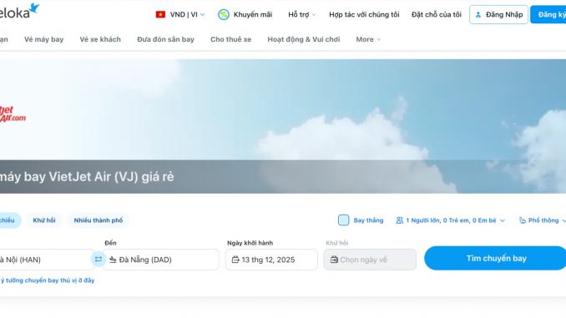The height and width of the screenshot is (318, 566).
Task: Open the Phổ thông class dropdown
Action: click(x=543, y=220)
